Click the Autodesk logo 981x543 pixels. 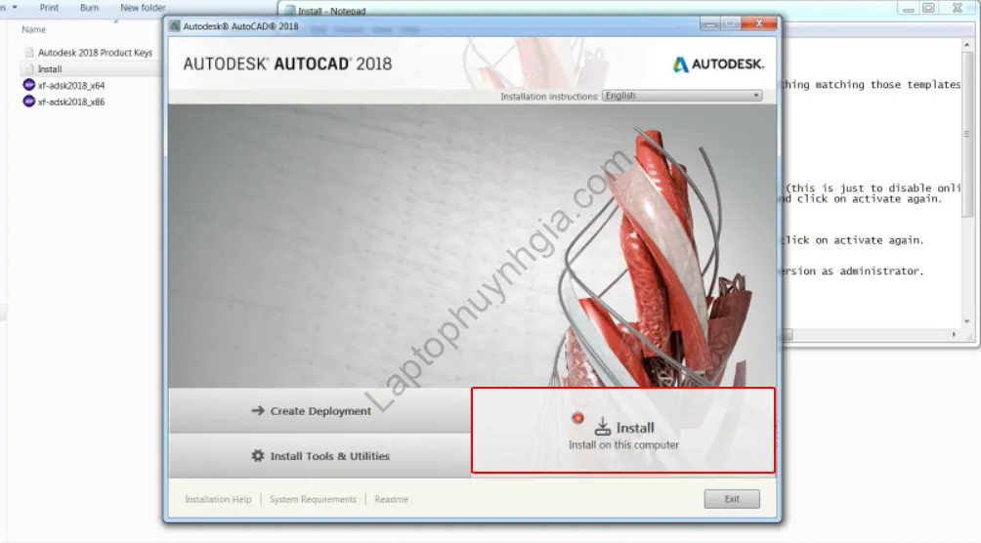click(718, 63)
